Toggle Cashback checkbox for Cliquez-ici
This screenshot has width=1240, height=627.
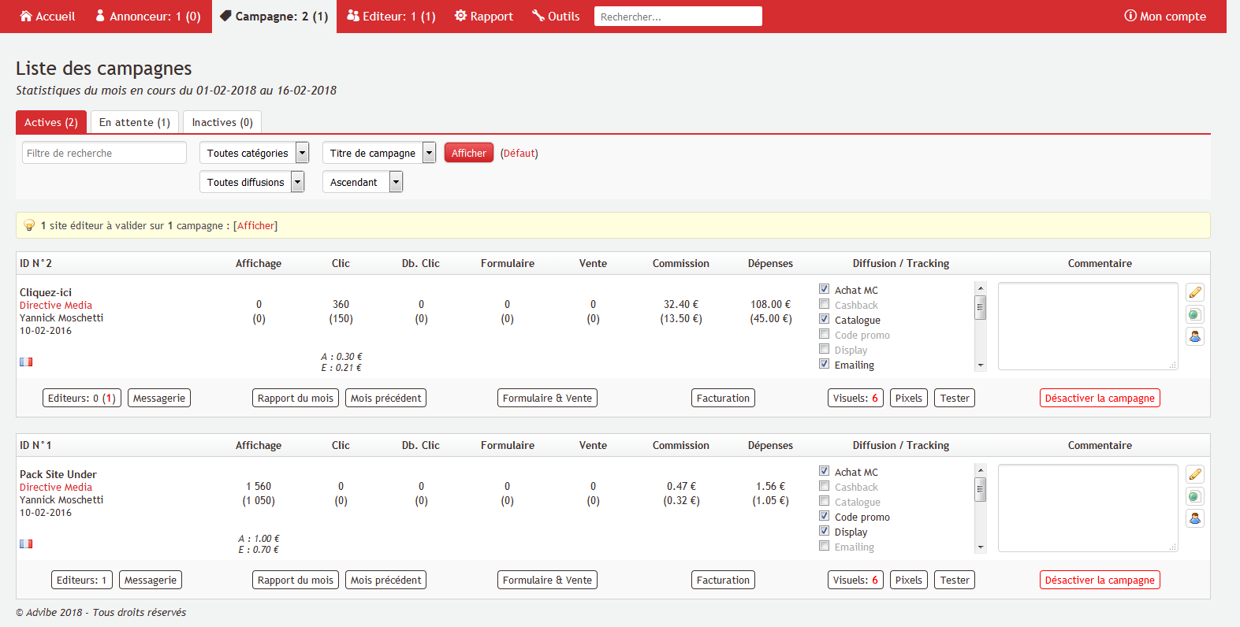point(824,304)
